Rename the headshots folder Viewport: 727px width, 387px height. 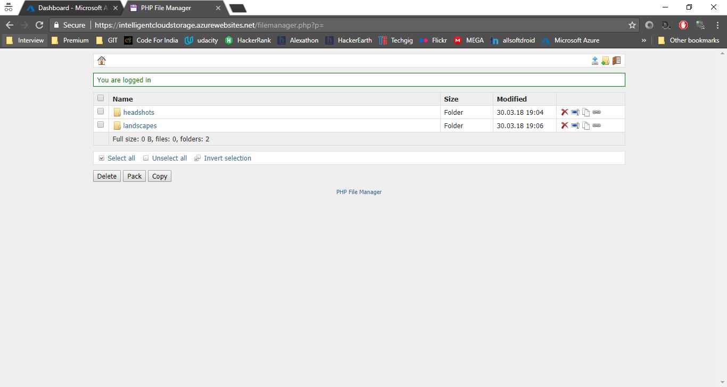tap(575, 112)
